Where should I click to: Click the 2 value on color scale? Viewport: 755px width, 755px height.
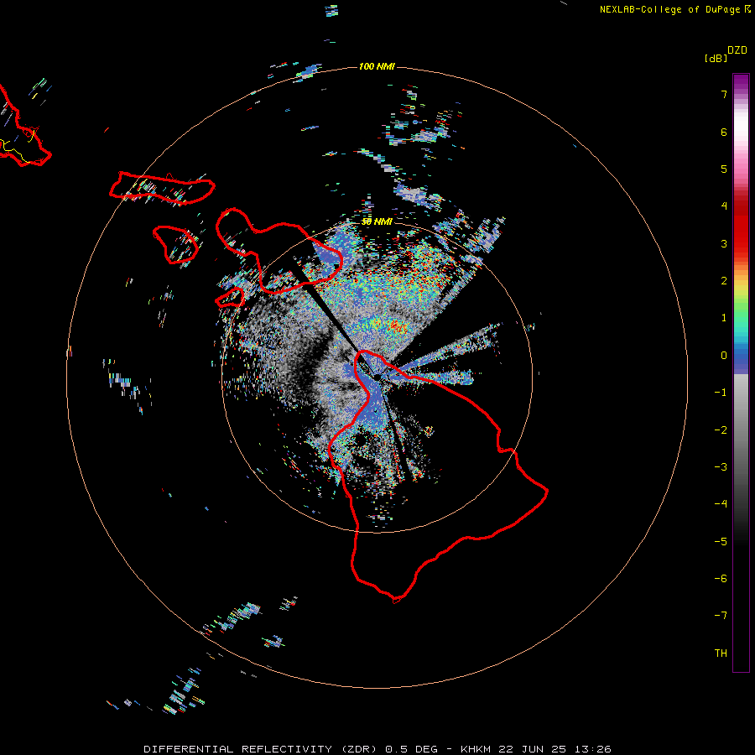click(724, 281)
